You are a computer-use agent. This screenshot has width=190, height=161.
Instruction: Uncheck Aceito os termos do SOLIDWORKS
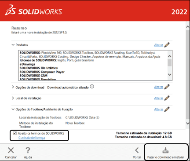[x=15, y=133]
